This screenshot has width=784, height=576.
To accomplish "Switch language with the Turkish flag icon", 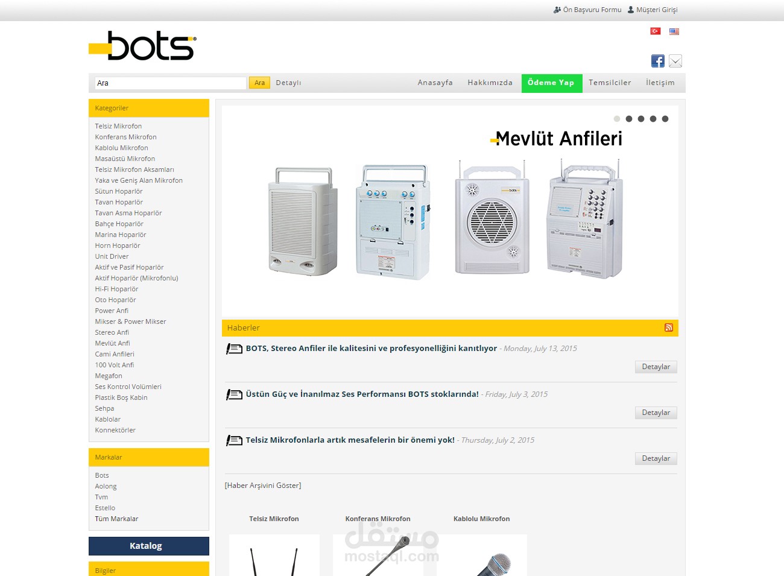I will (654, 31).
